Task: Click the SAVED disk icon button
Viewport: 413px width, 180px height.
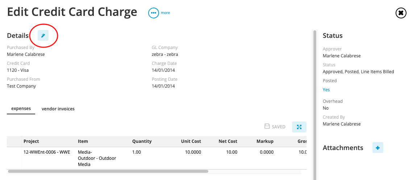Action: tap(275, 127)
